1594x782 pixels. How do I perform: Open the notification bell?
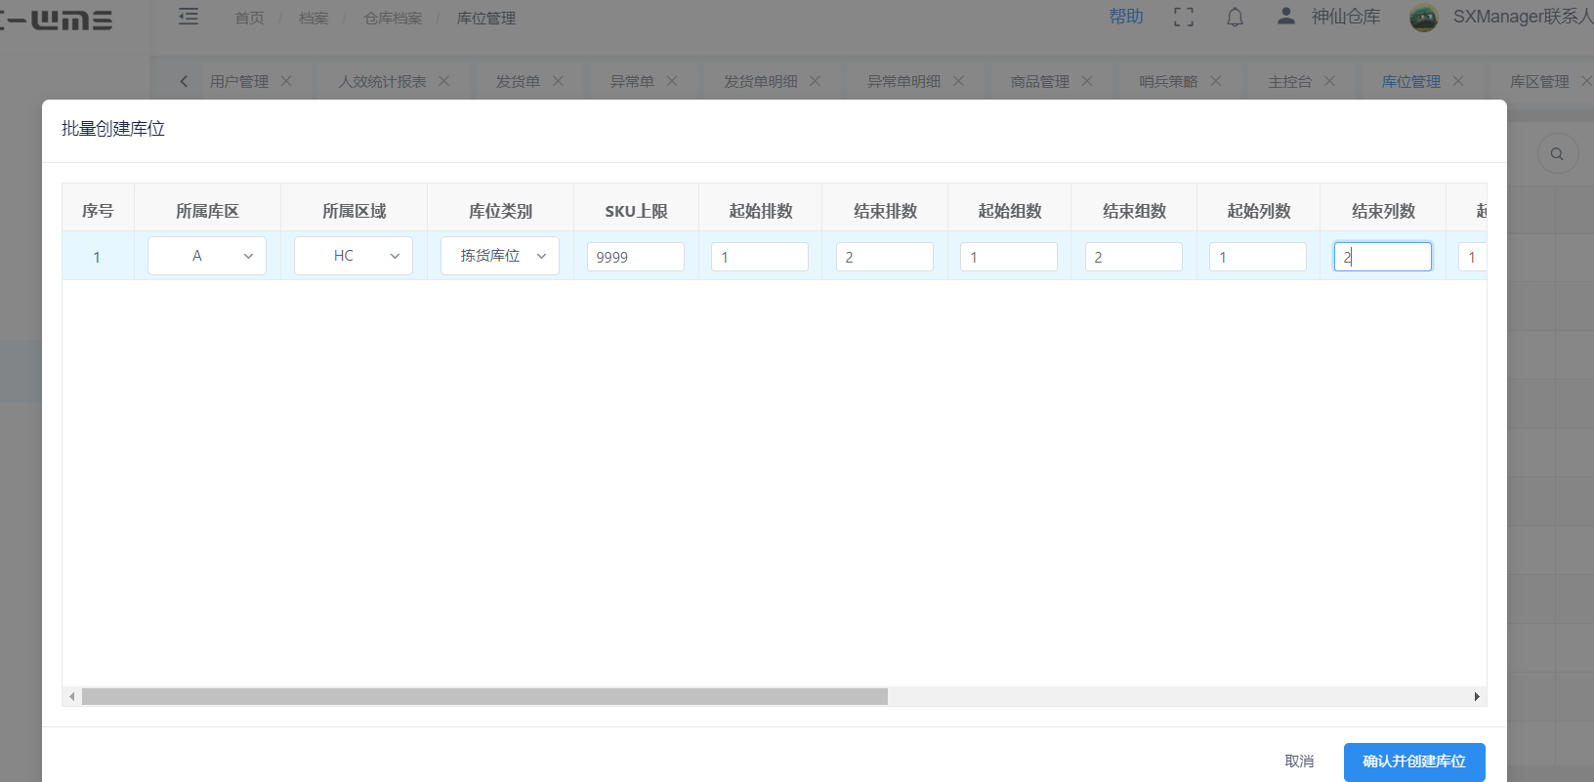pyautogui.click(x=1236, y=17)
